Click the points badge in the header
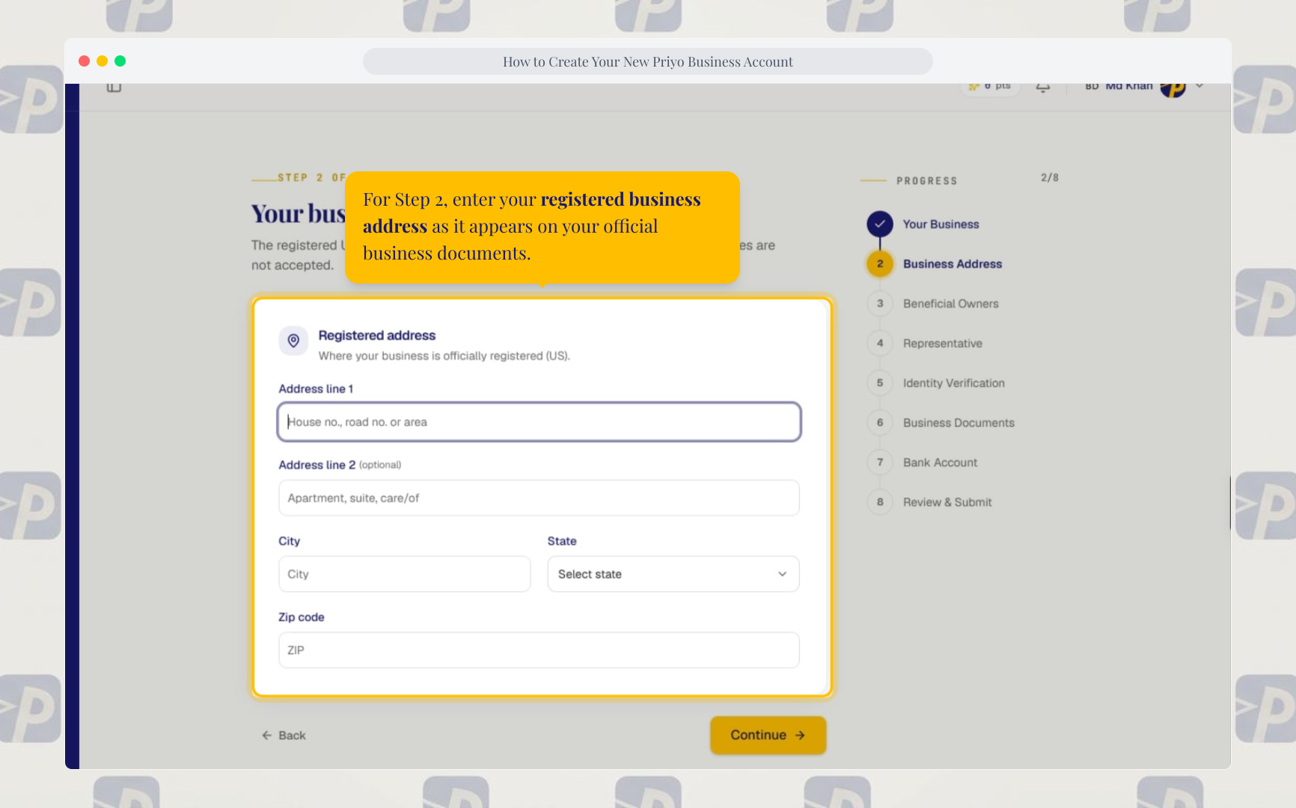Viewport: 1296px width, 808px height. [x=990, y=88]
